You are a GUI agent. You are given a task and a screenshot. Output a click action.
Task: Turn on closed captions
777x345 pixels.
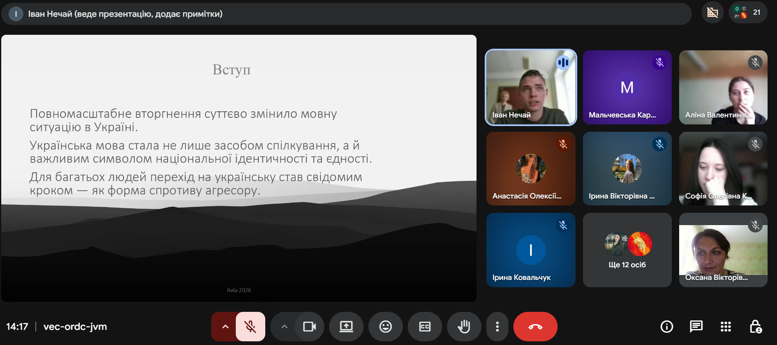click(x=425, y=327)
